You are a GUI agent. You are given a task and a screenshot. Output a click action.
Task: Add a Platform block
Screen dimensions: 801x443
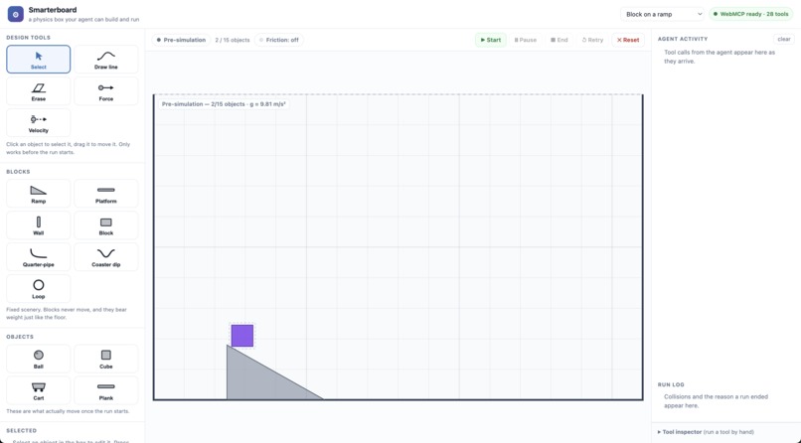105,194
